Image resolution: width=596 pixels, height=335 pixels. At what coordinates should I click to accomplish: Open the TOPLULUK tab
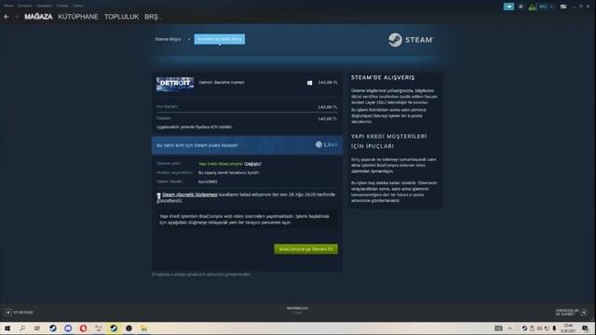pyautogui.click(x=121, y=17)
